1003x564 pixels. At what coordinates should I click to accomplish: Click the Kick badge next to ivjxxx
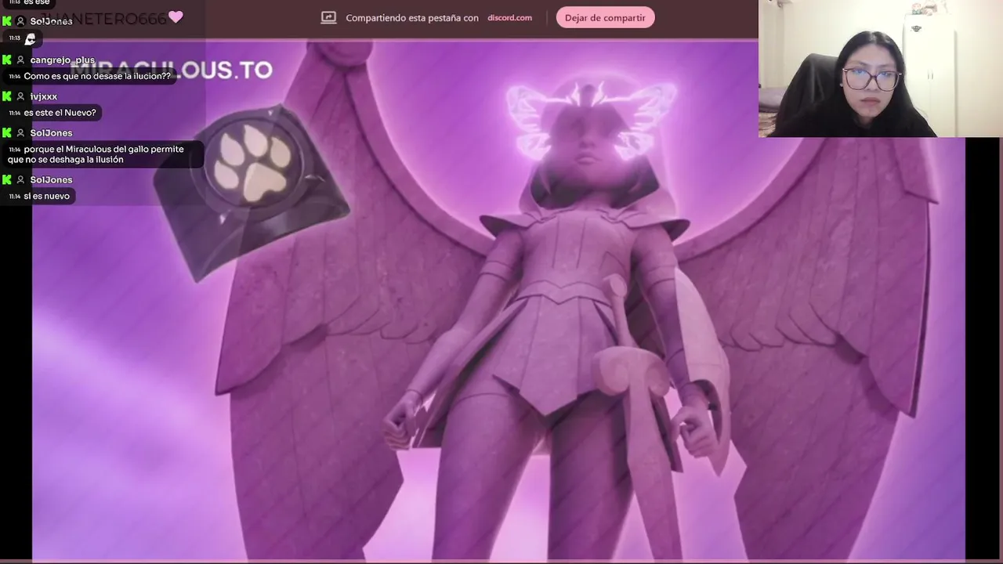pyautogui.click(x=7, y=96)
